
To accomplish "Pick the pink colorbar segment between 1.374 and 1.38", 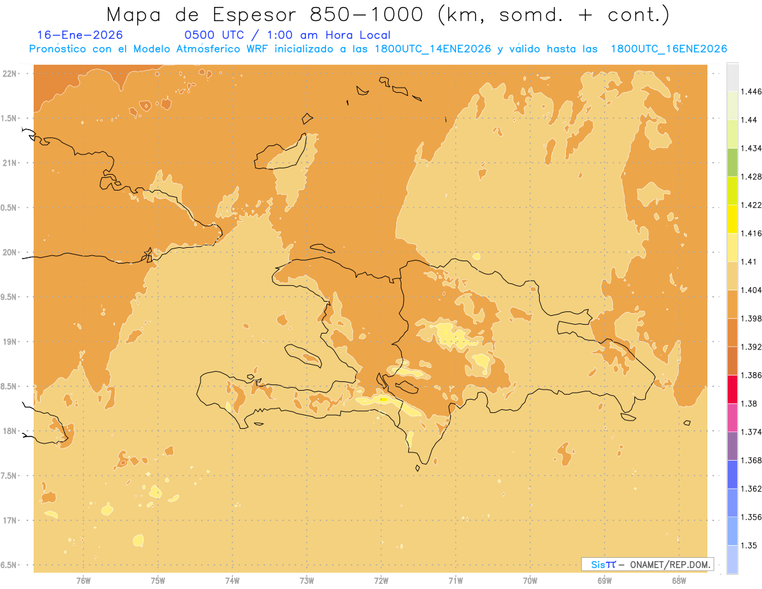I will click(732, 417).
